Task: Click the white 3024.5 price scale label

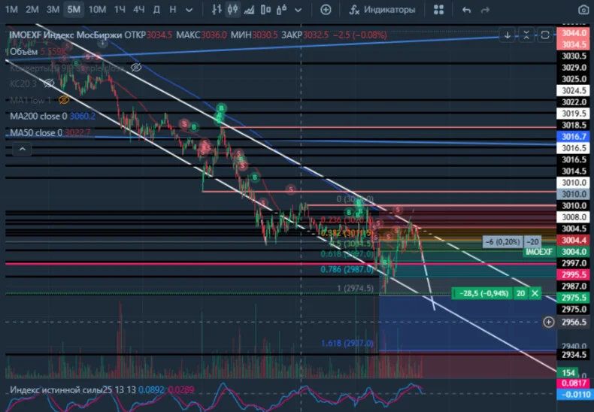Action: 574,90
